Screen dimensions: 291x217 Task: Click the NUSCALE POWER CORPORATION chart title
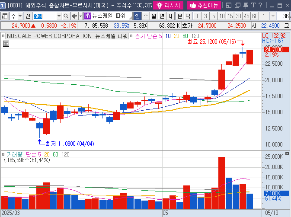tap(67, 36)
